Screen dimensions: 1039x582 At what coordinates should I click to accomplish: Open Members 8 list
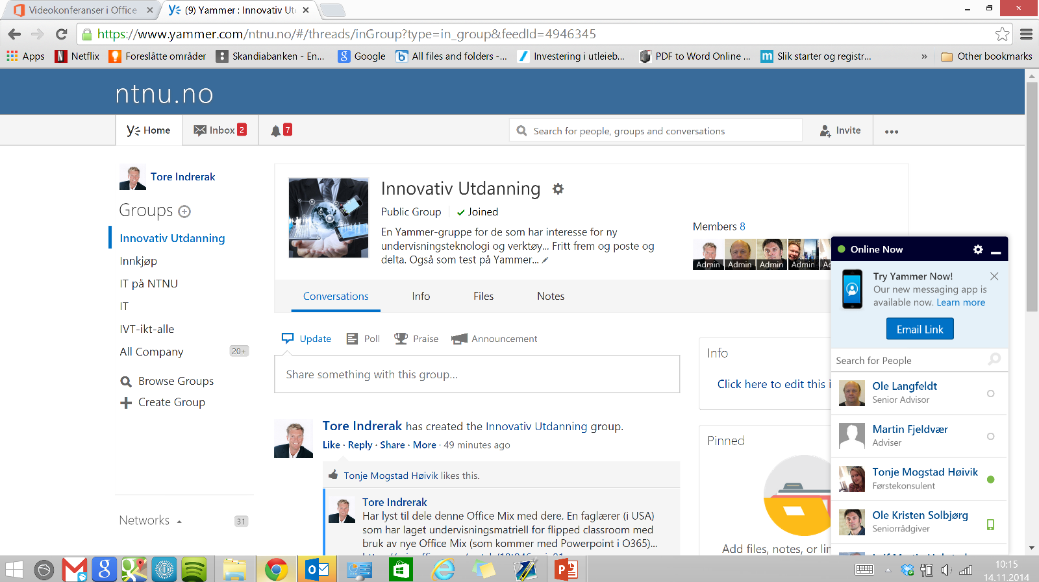click(719, 226)
